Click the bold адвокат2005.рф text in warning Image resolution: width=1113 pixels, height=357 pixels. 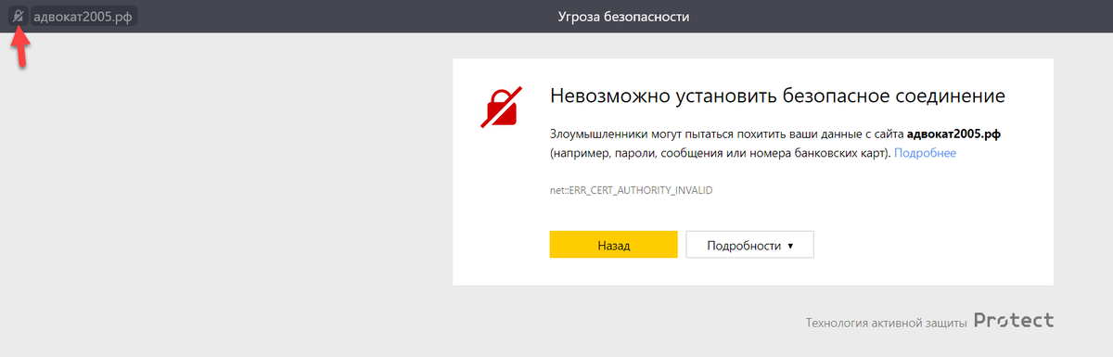(953, 134)
